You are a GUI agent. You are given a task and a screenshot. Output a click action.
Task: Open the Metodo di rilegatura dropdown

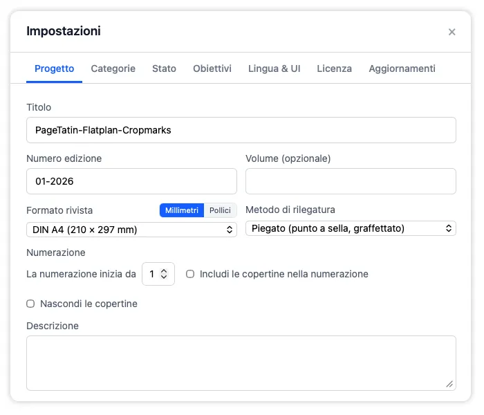point(351,228)
